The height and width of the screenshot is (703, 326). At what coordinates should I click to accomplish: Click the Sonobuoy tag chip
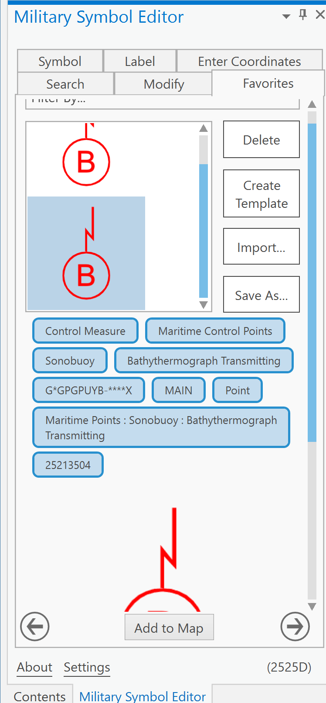[x=69, y=360]
